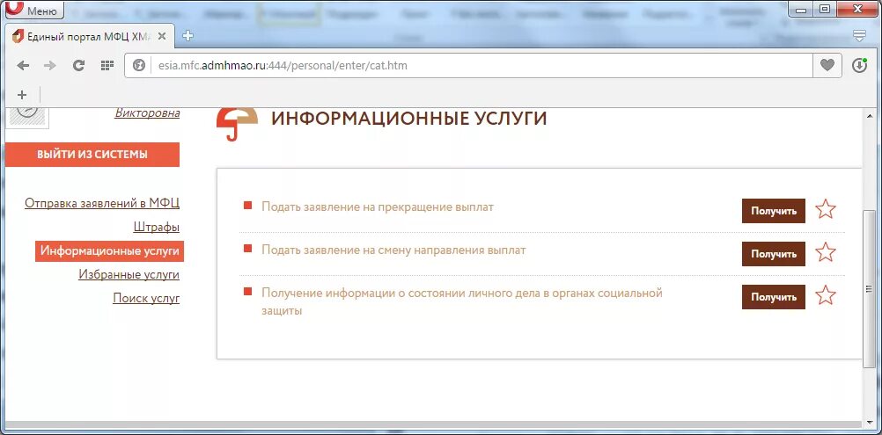
Task: Click scrollbar down arrow
Action: coord(871,423)
